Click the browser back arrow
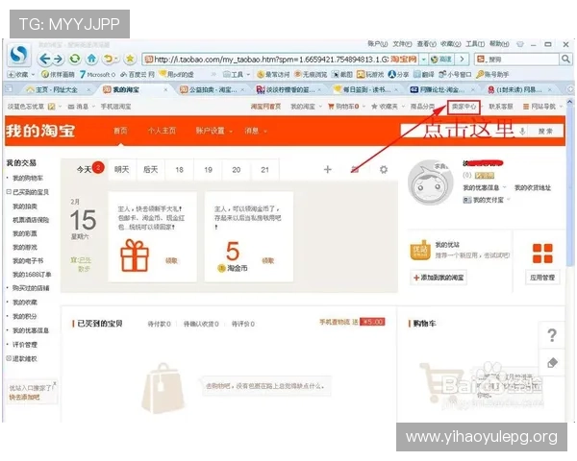Screen dimensions: 577x461 tap(45, 59)
